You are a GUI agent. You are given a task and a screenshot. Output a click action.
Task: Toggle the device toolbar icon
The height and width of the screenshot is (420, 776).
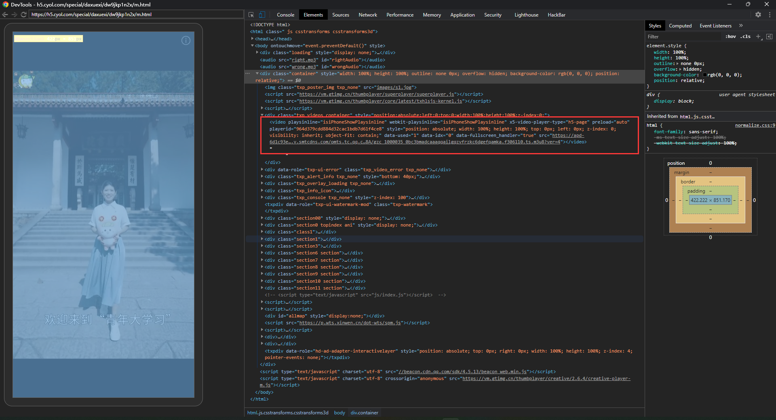262,15
